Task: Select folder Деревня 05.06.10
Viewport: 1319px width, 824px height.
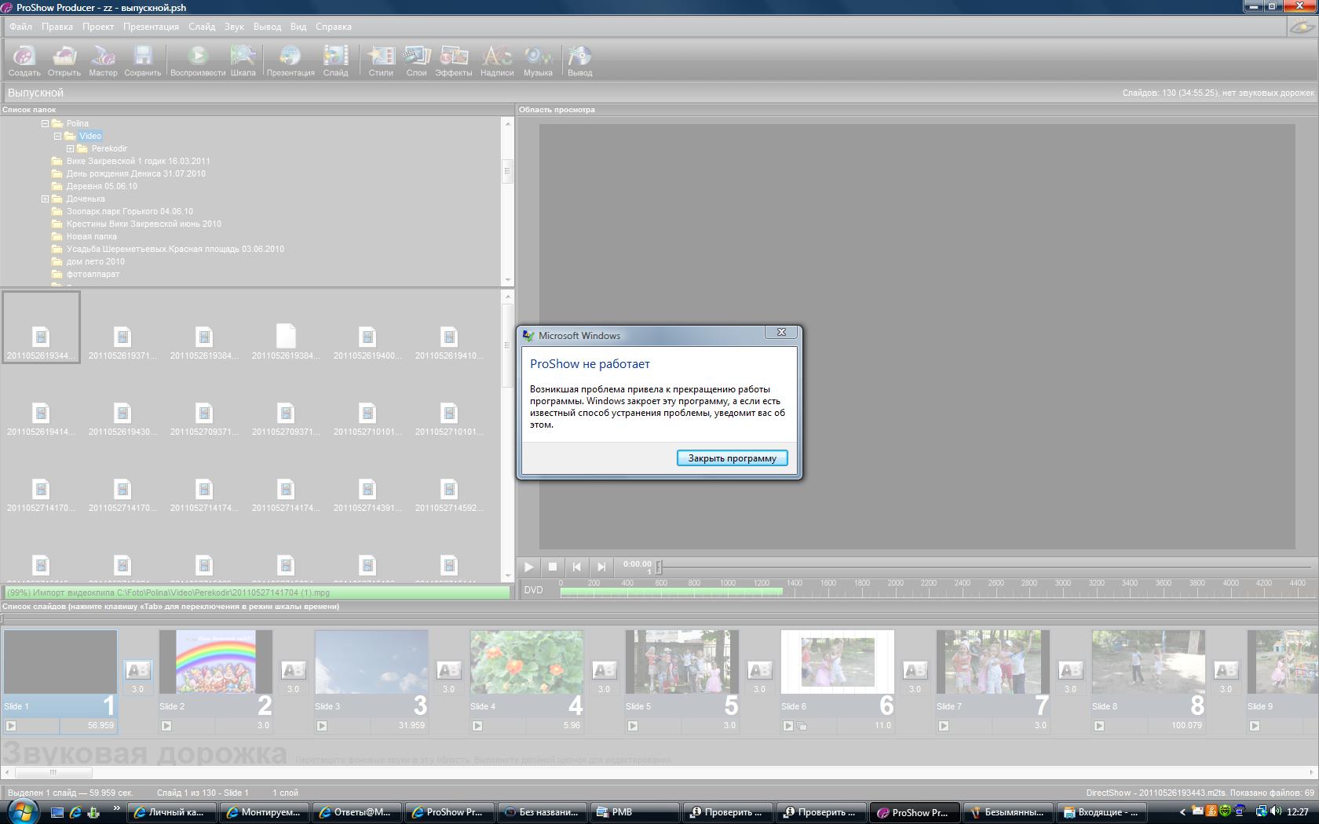Action: tap(101, 187)
